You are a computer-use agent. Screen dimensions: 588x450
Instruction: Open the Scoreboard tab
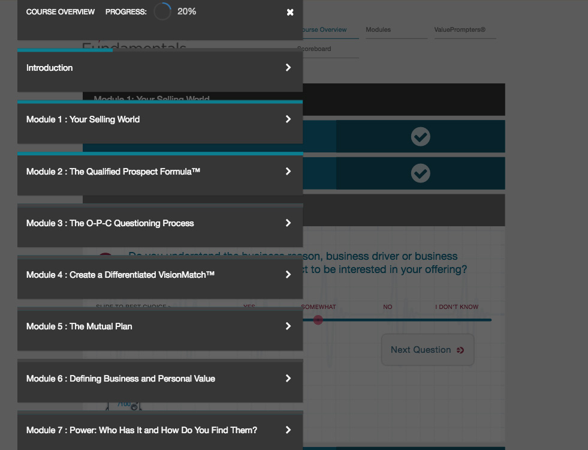(x=314, y=49)
